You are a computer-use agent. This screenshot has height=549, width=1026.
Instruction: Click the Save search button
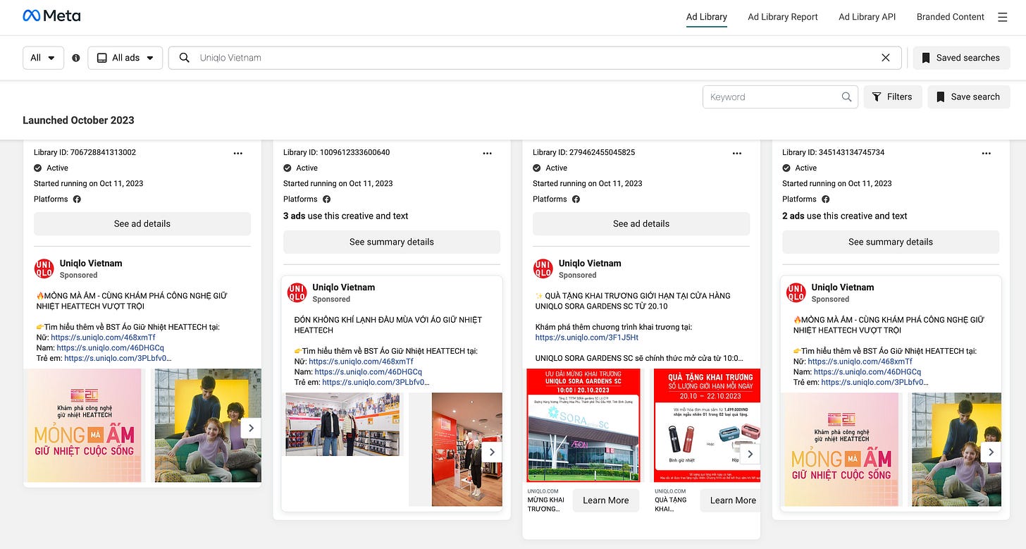969,97
